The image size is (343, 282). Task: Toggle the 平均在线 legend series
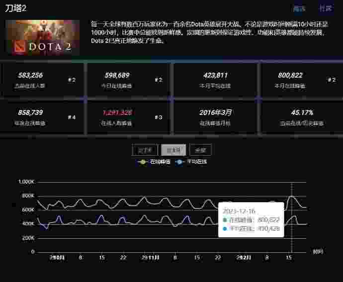pyautogui.click(x=191, y=162)
